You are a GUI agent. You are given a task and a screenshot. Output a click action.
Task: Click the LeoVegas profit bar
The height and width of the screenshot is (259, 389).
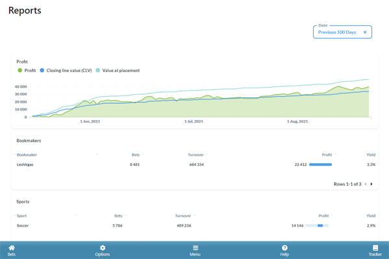coord(320,165)
